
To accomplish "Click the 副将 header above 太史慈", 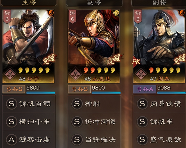I will [94, 3].
